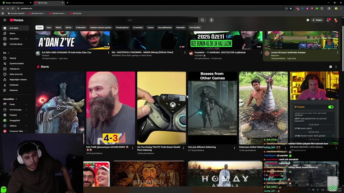Select the Oyun filter chip
Image resolution: width=344 pixels, height=193 pixels.
tap(49, 27)
